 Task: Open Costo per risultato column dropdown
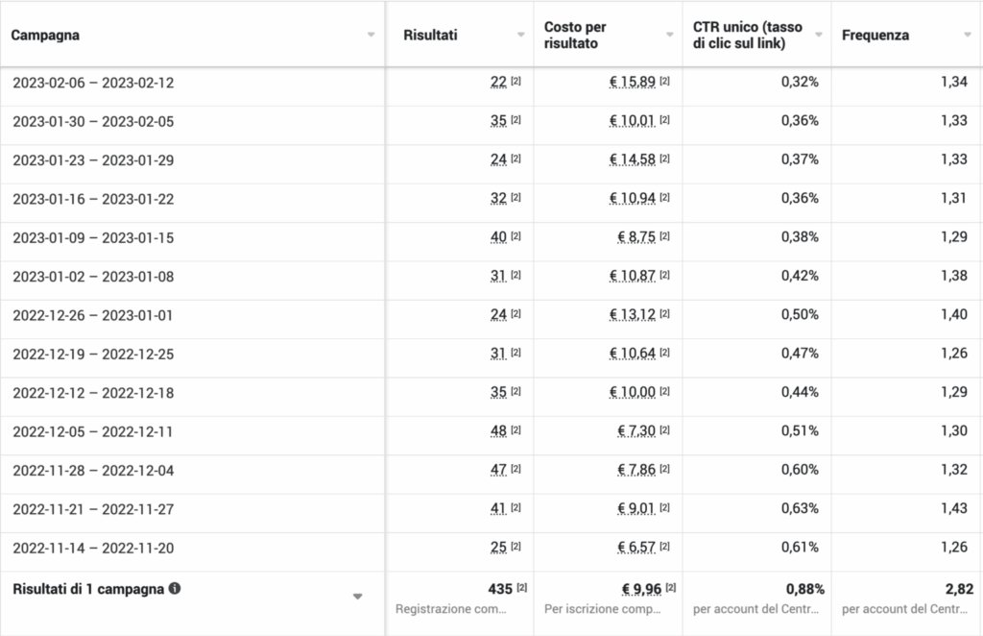670,36
